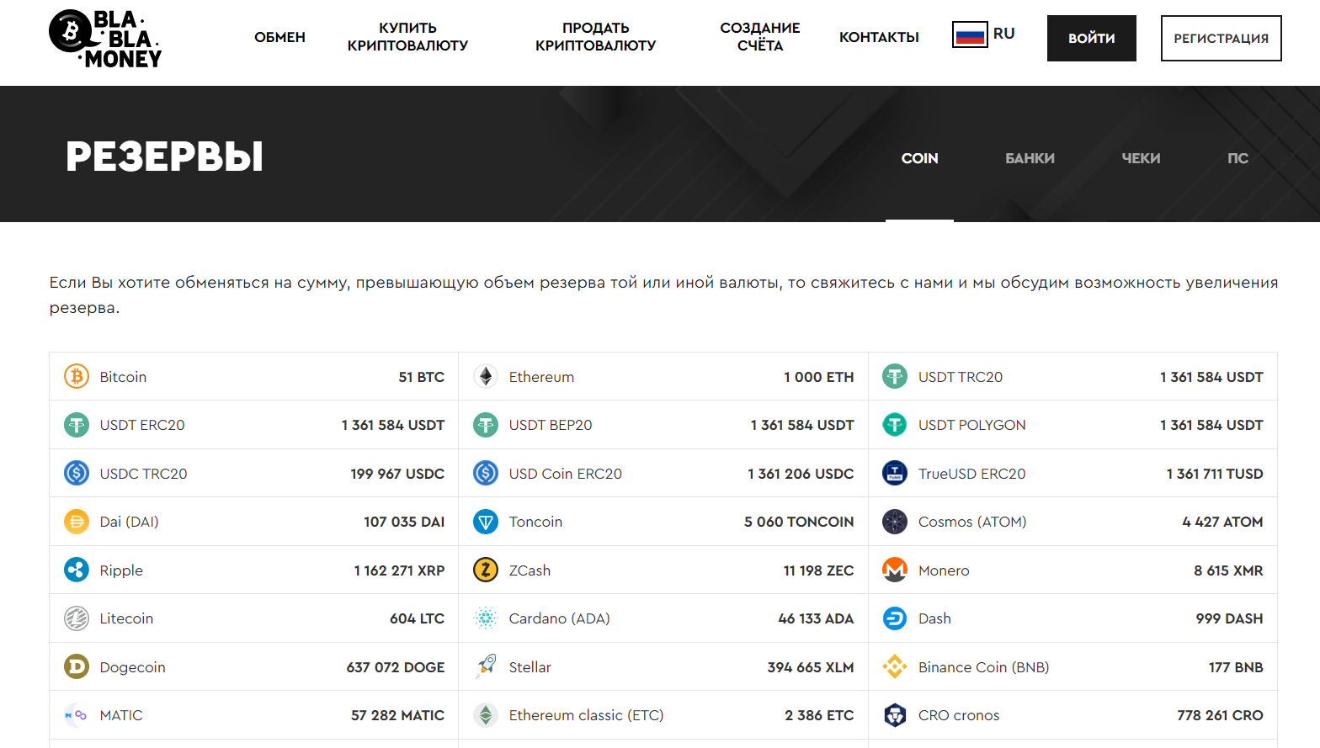Click the CRO cronos icon
The width and height of the screenshot is (1320, 748).
point(894,715)
